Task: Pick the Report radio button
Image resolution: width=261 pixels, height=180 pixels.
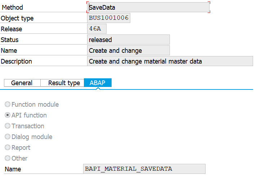Action: point(8,147)
